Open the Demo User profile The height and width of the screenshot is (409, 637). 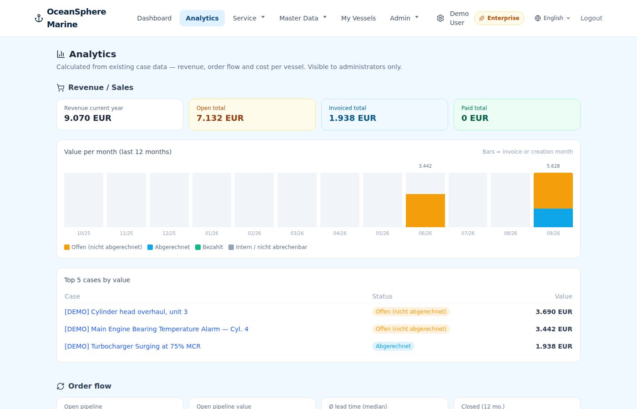459,18
